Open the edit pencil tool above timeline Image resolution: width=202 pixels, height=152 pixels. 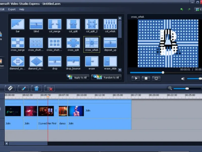pos(23,88)
